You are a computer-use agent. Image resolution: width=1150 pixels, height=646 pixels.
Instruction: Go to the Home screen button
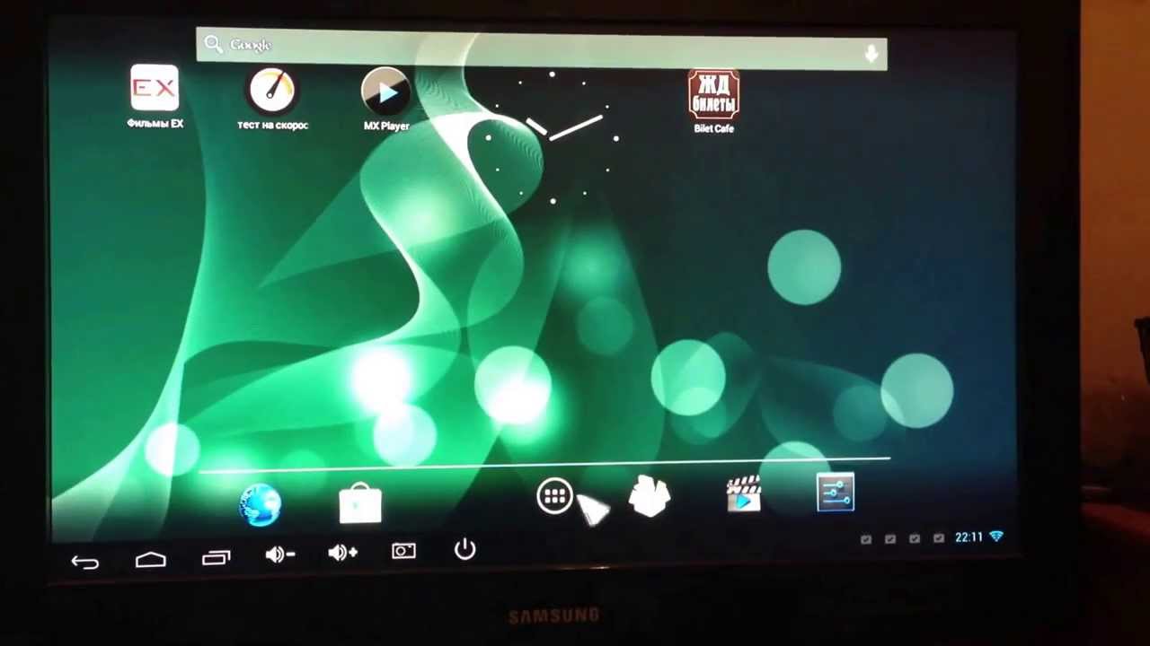[150, 559]
